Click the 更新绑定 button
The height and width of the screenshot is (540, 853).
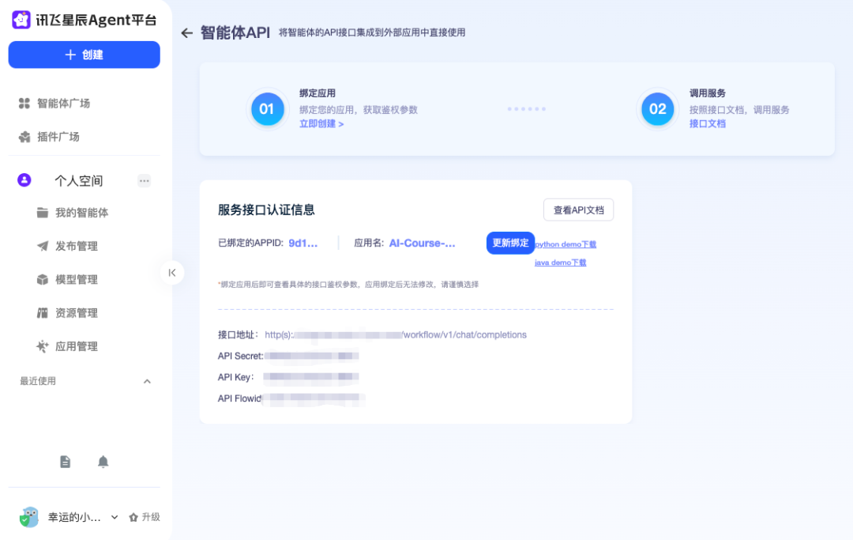510,243
